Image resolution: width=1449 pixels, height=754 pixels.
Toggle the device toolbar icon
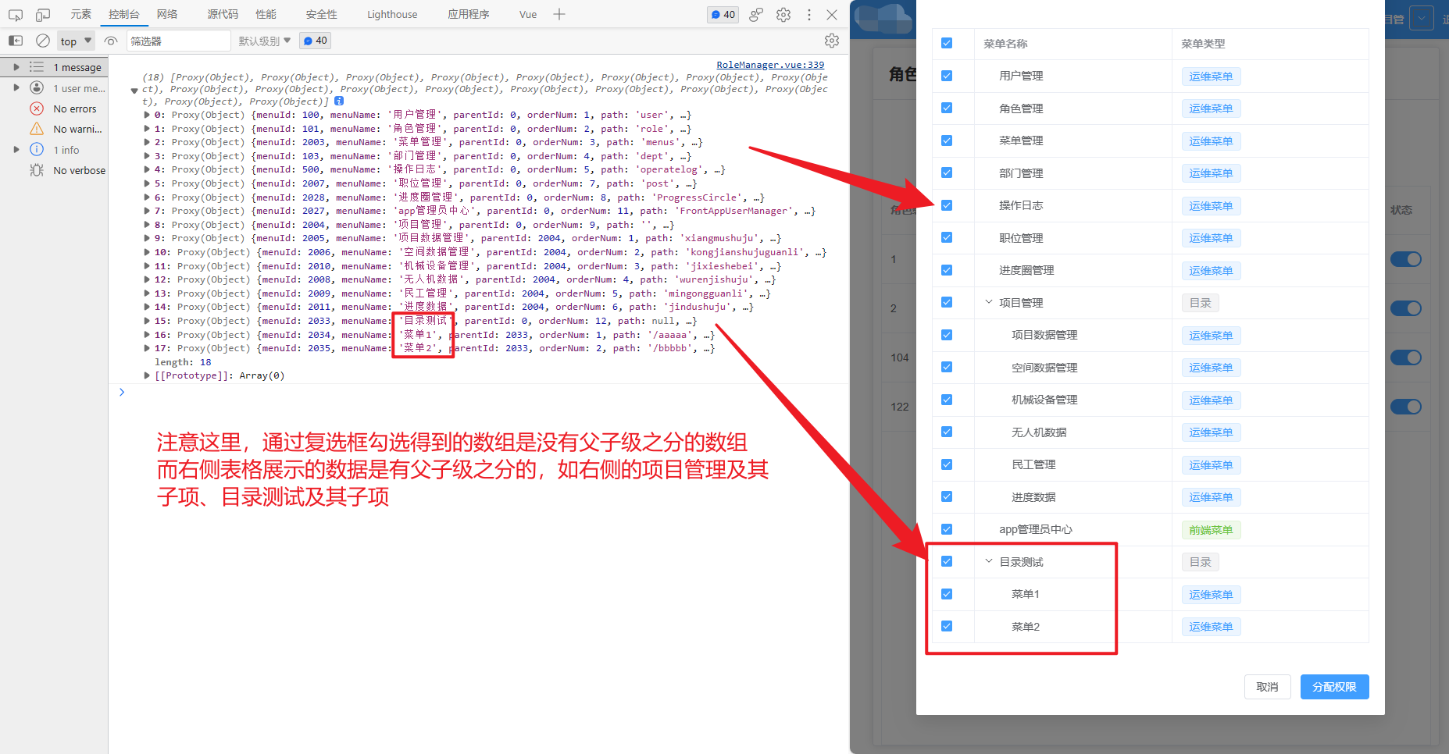pyautogui.click(x=43, y=14)
